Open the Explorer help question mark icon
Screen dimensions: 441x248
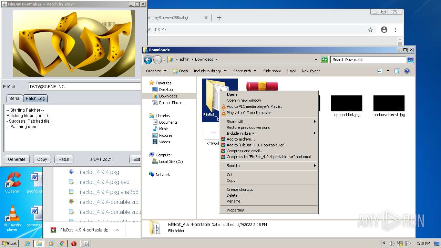[407, 71]
